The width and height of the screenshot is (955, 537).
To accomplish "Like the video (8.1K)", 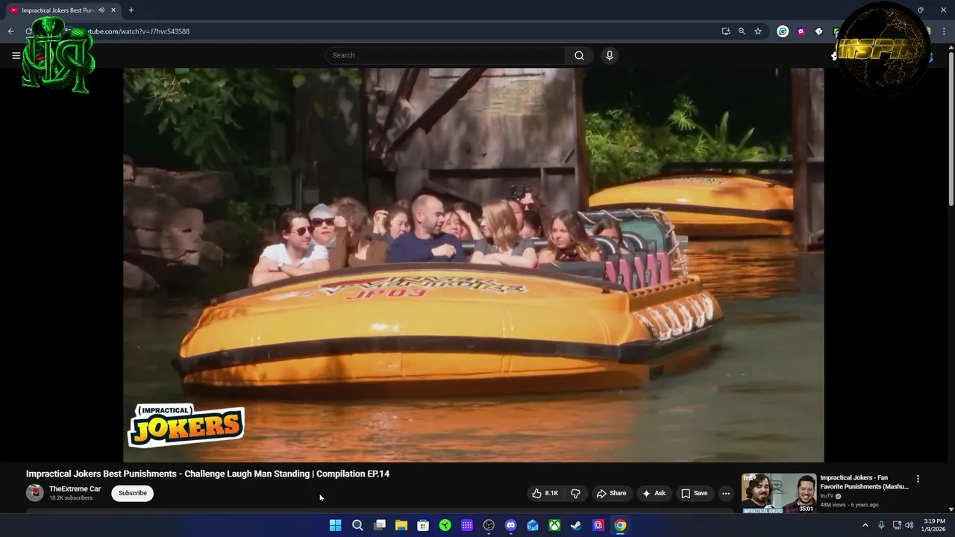I will pyautogui.click(x=545, y=493).
